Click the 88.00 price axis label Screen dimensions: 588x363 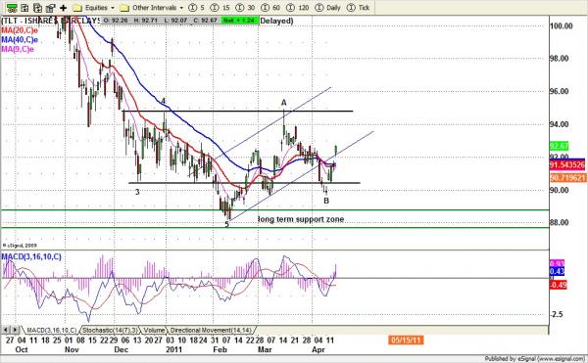point(560,223)
